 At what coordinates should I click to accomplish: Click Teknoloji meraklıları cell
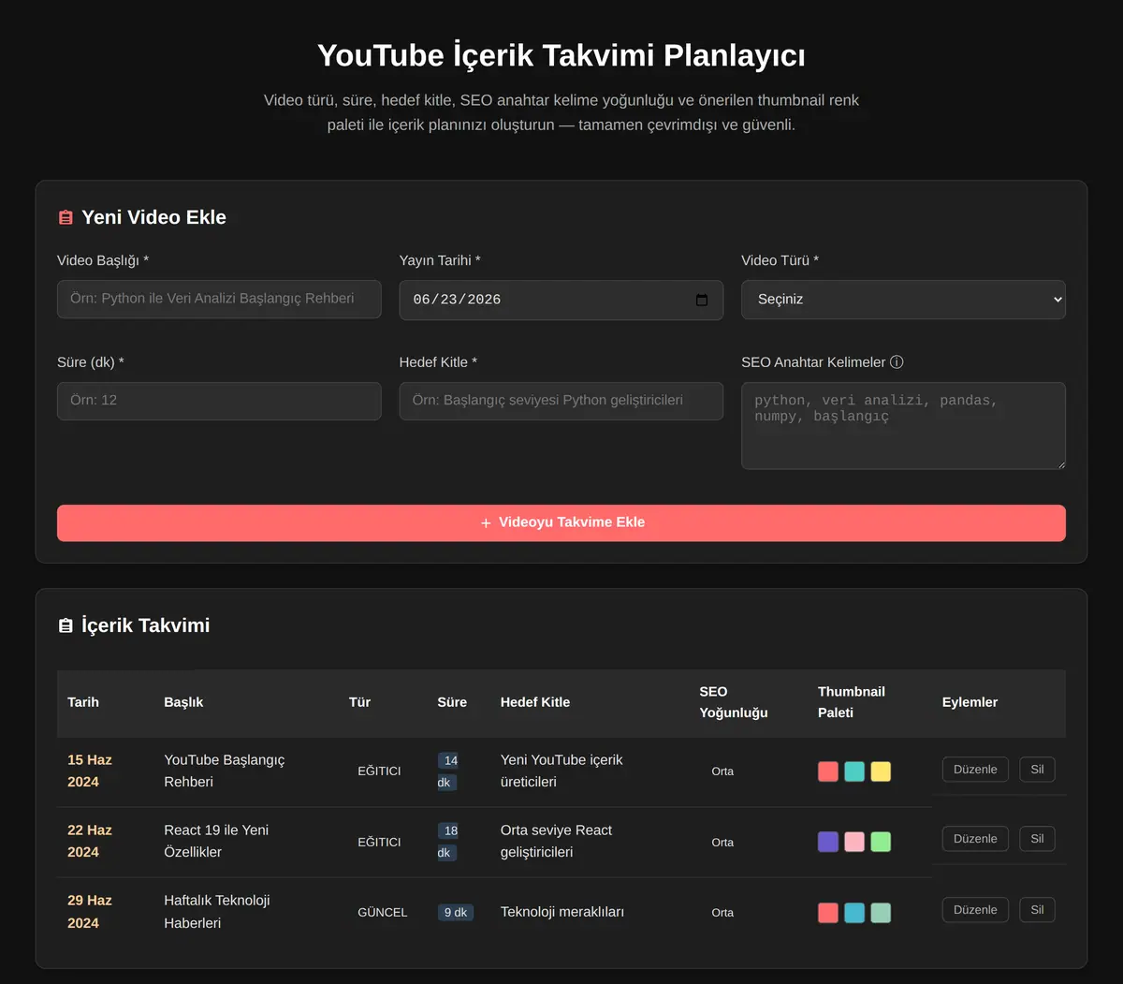pos(562,912)
